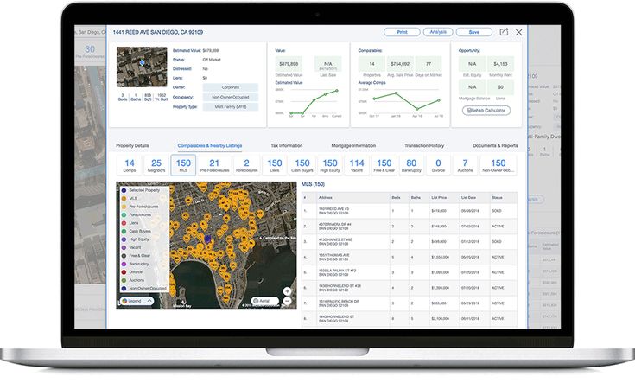
Task: Click the Liens red legend entry
Action: click(x=130, y=223)
